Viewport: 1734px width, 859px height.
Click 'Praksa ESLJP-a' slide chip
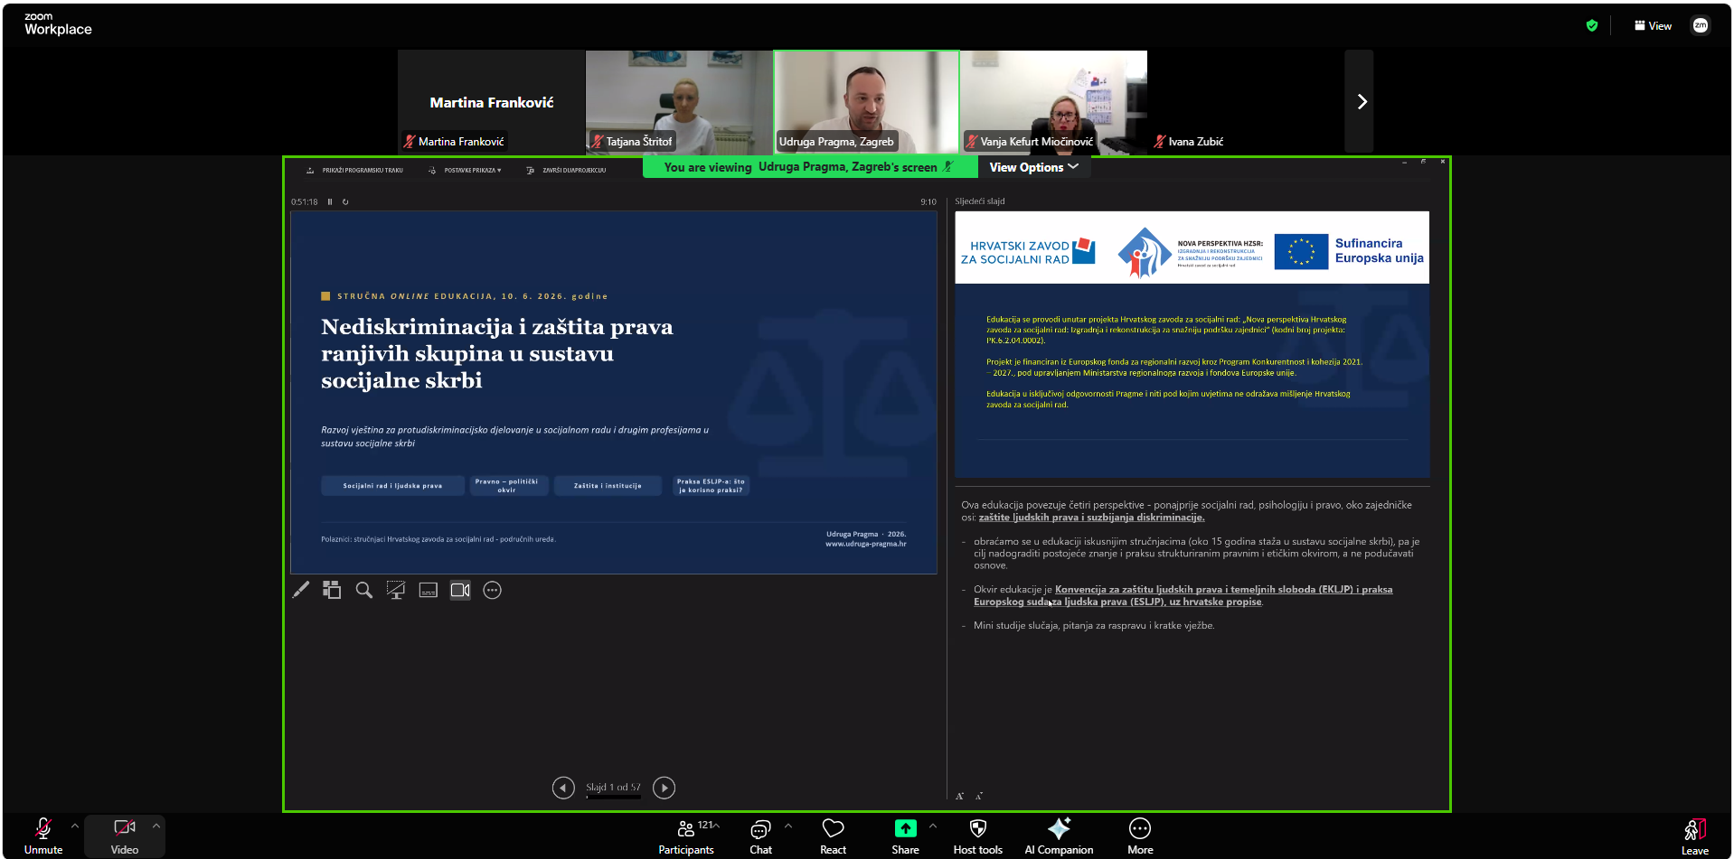tap(711, 486)
